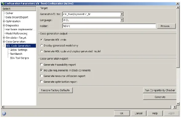Select Simulation Target label
Screen dimensions: 181x118
pos(16,37)
